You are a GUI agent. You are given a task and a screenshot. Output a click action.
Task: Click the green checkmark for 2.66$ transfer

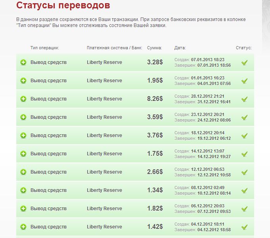point(244,172)
